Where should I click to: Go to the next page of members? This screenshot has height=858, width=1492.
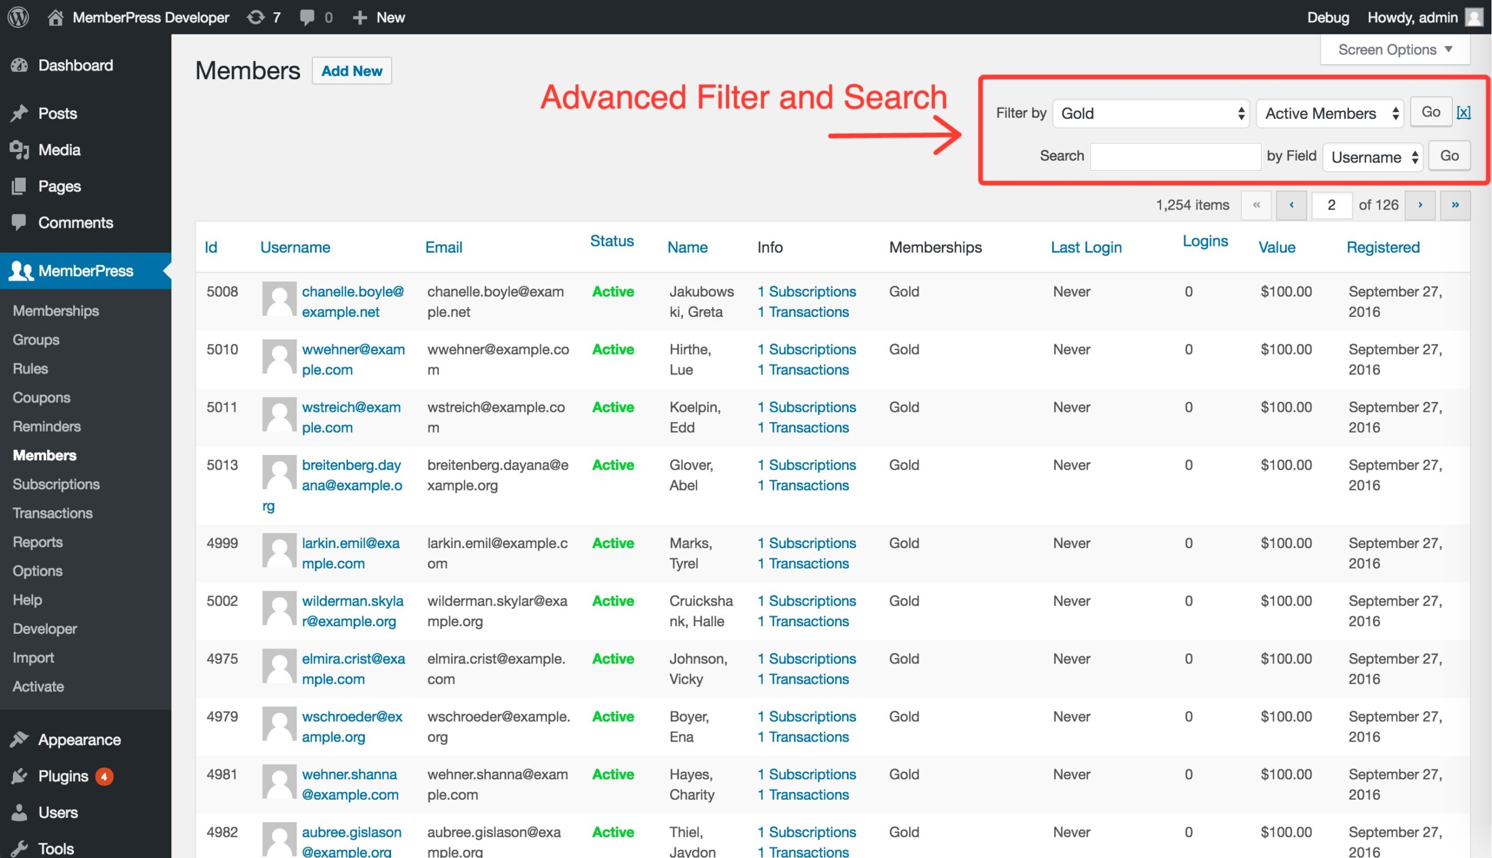point(1420,205)
